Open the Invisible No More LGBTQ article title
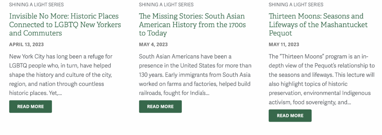This screenshot has height=135, width=382. [x=64, y=16]
